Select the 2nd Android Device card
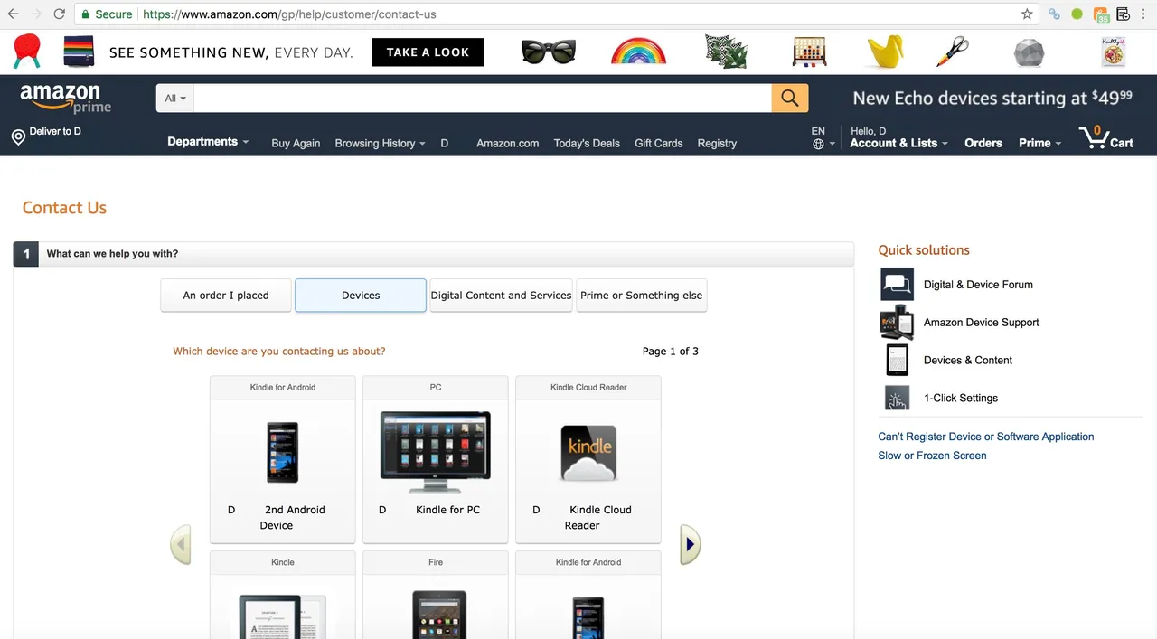 [283, 460]
